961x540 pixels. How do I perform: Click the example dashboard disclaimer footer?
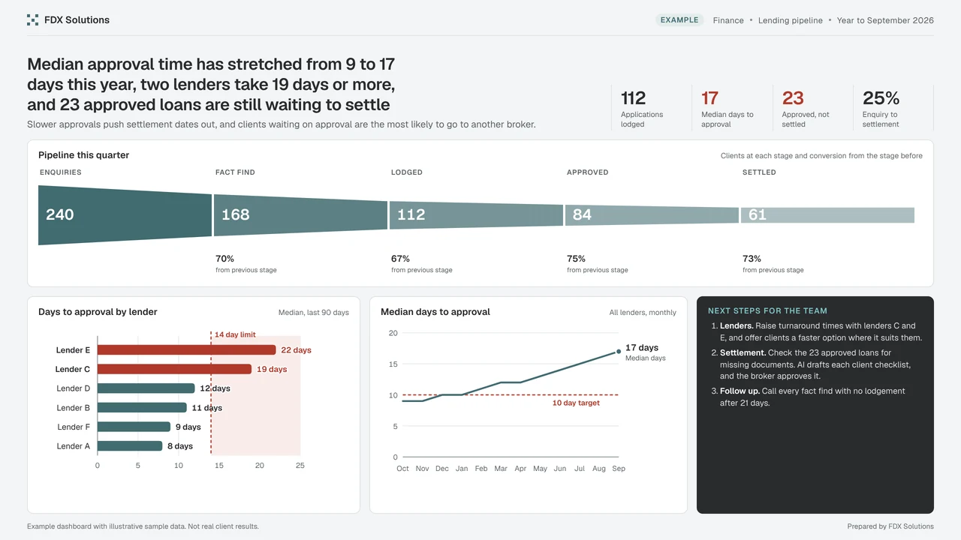(143, 526)
